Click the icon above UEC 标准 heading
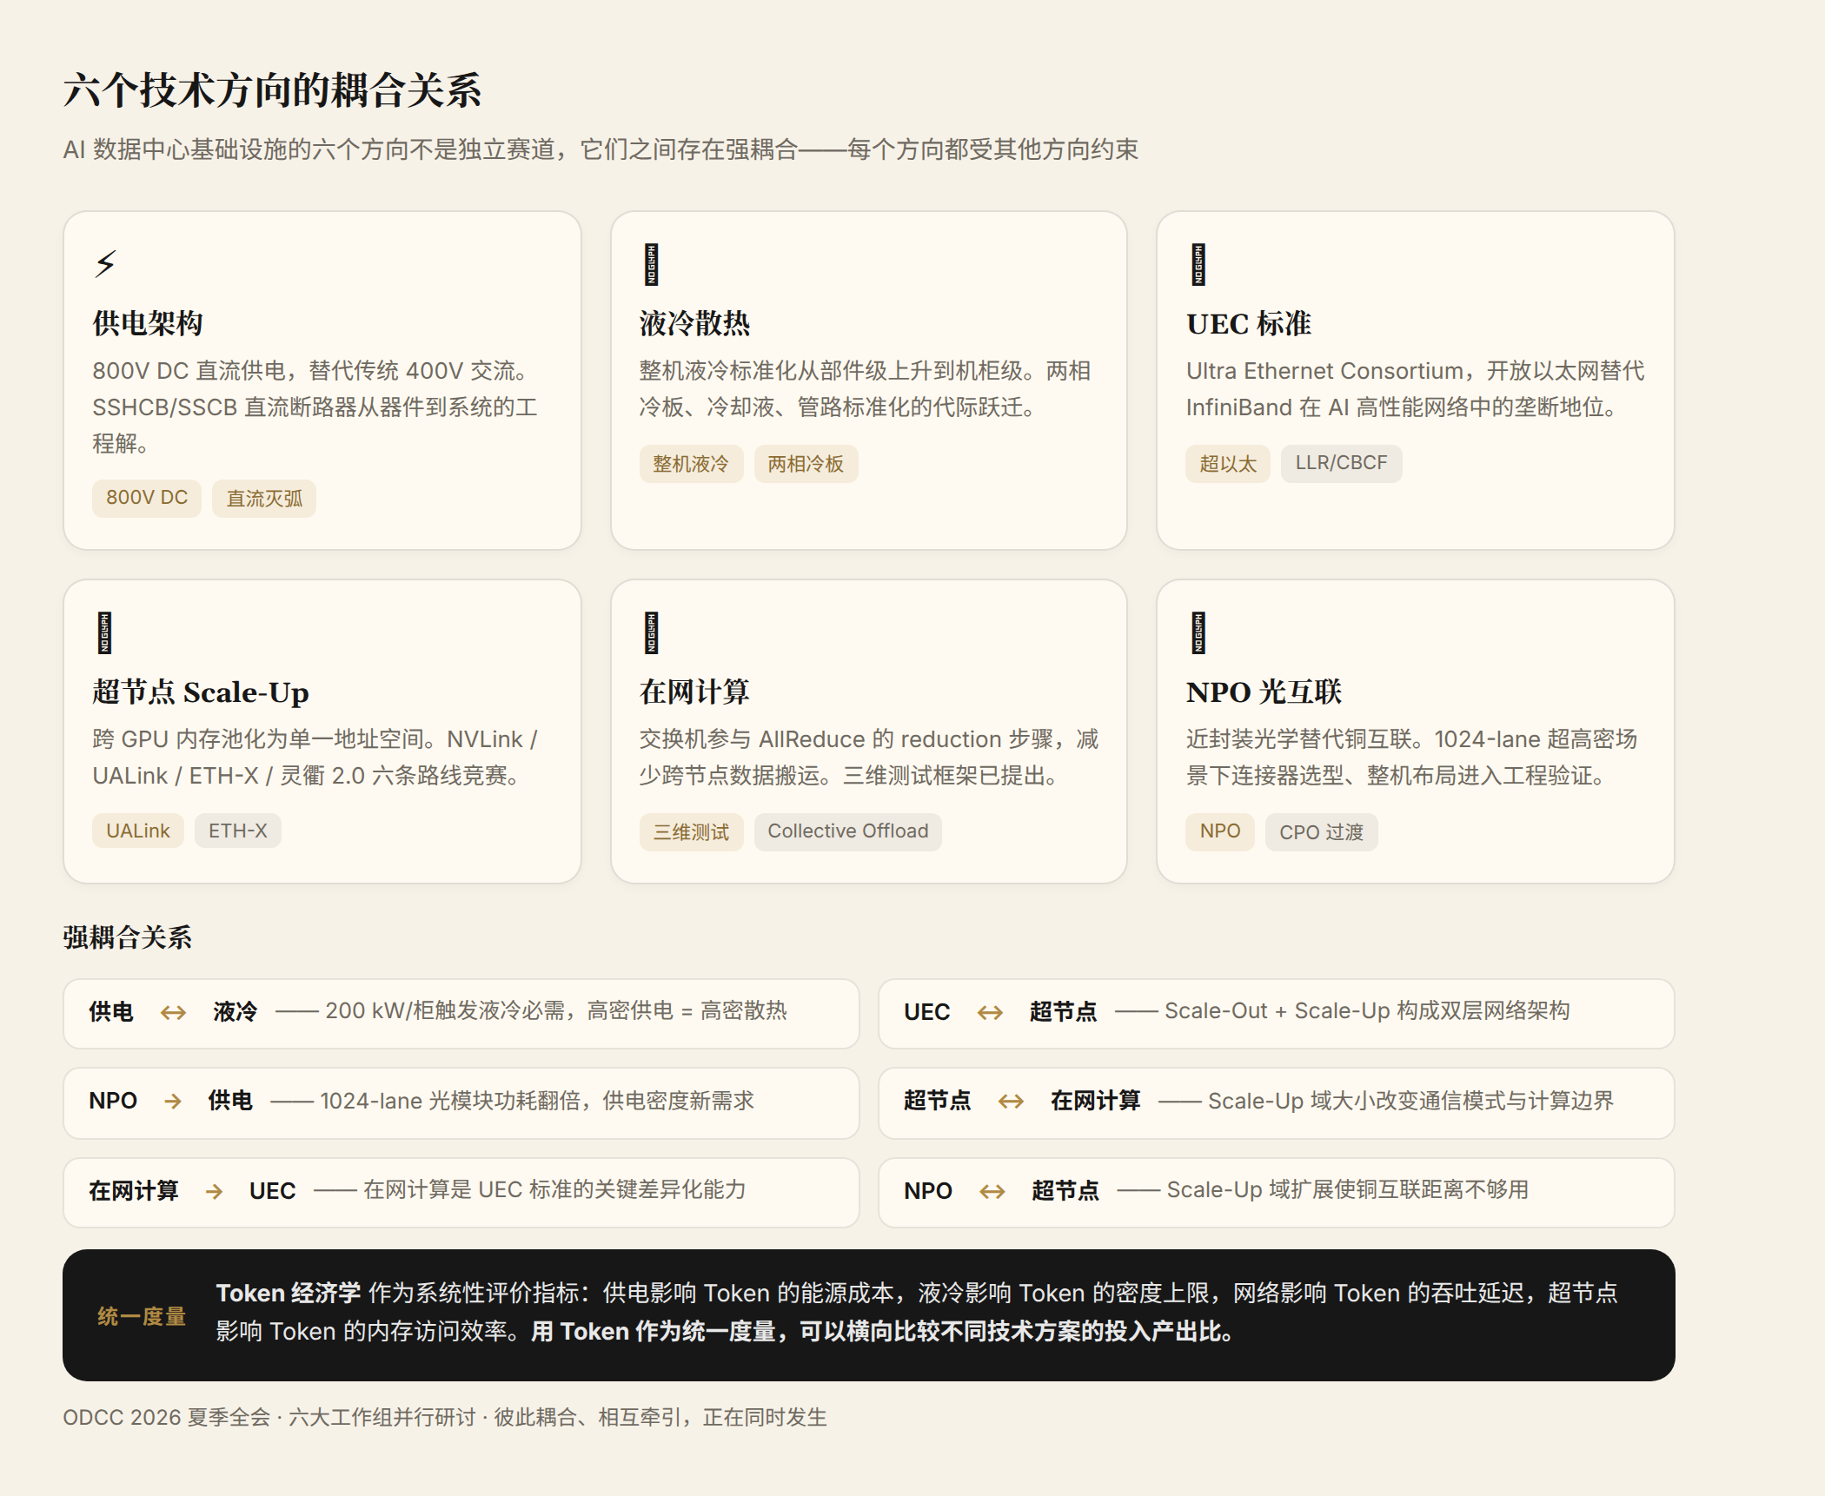This screenshot has width=1825, height=1496. tap(1198, 265)
